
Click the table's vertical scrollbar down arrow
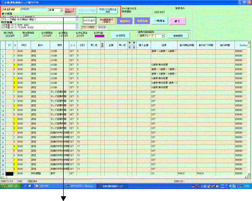pyautogui.click(x=249, y=174)
